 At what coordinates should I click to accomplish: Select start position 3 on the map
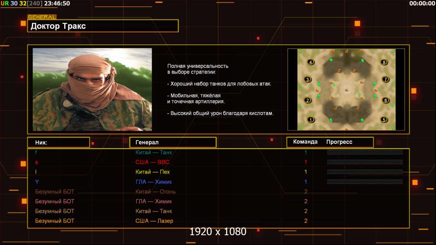pyautogui.click(x=307, y=79)
